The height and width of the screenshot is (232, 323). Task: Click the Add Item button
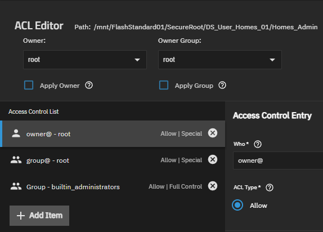tap(39, 216)
